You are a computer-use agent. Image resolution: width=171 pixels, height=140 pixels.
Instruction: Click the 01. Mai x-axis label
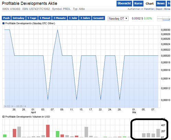[134, 111]
